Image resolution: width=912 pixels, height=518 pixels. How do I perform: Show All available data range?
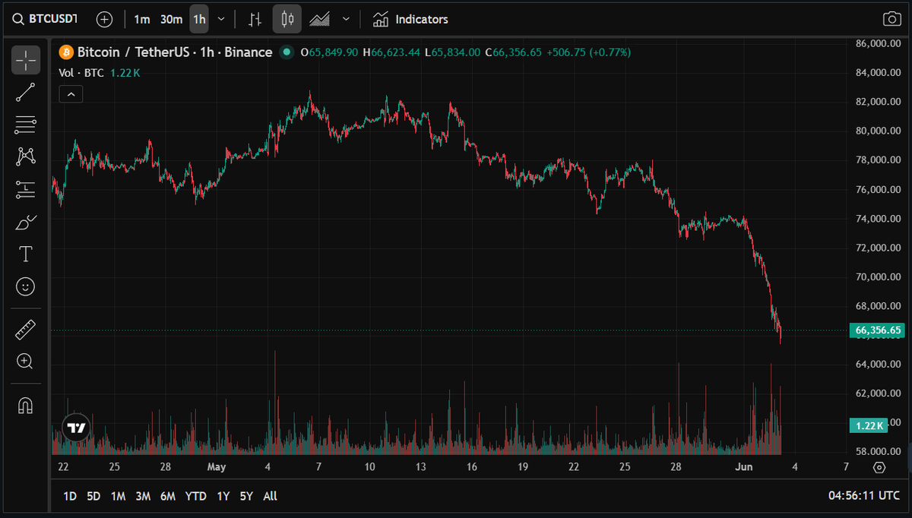270,496
